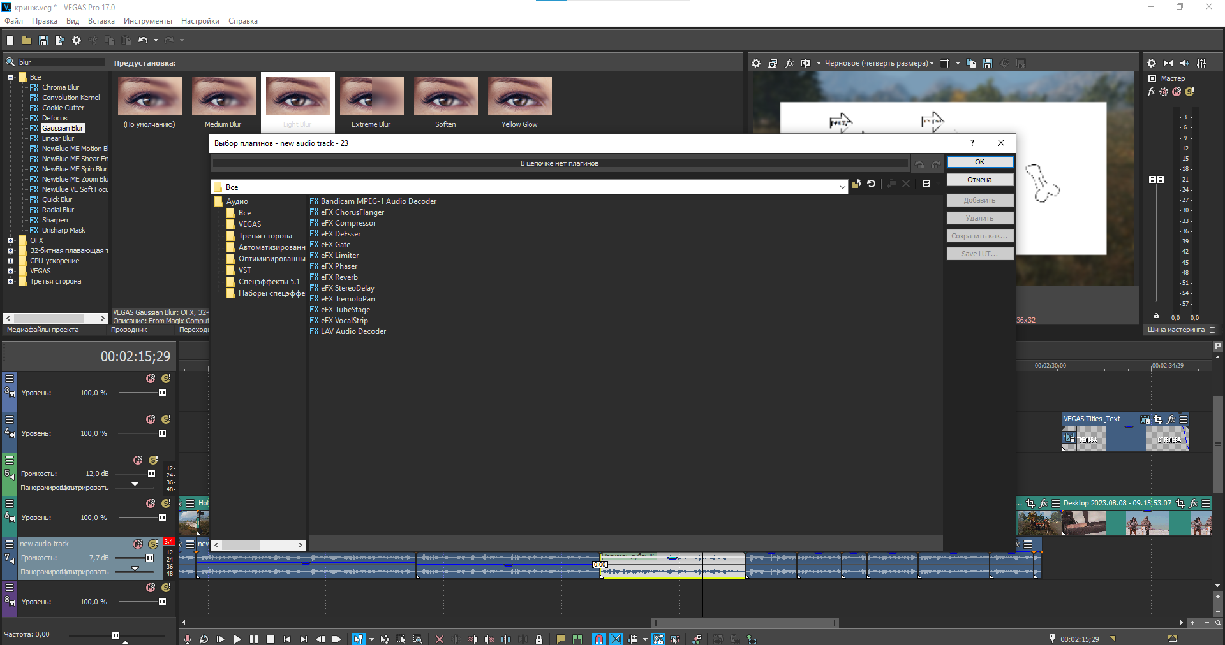Switch to Проводник tab
This screenshot has height=645, width=1225.
(x=129, y=330)
